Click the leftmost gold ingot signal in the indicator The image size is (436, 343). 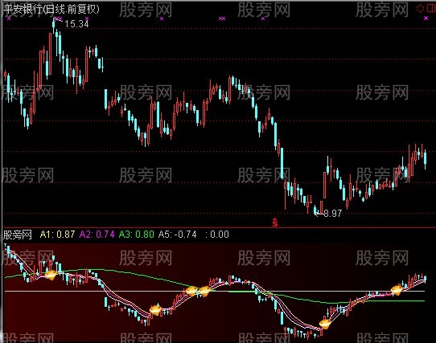point(51,275)
